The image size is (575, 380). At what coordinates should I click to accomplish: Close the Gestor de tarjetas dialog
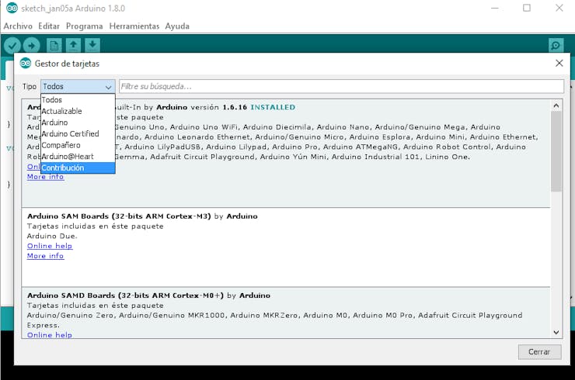pyautogui.click(x=559, y=63)
